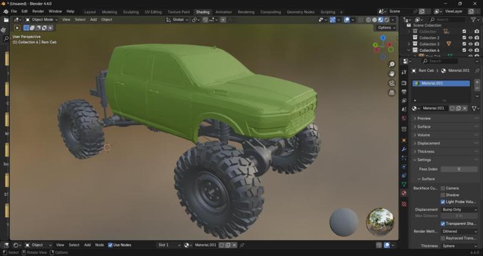
Task: Open the Slot 1 dropdown
Action: point(168,245)
